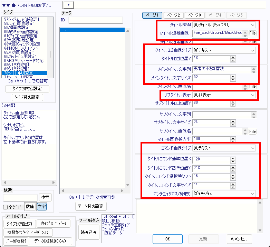This screenshot has height=247, width=270.
Task: Select 68:シナリオ設定1 in the type list
Action: pyautogui.click(x=17, y=65)
